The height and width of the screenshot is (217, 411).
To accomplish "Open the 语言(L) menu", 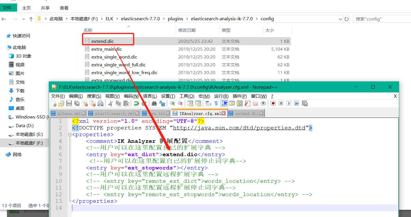I will [x=150, y=96].
